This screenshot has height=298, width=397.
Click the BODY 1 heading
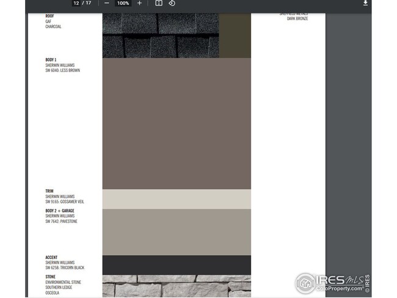(51, 60)
